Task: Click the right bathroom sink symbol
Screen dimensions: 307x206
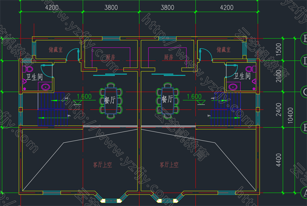Action: [x=233, y=86]
